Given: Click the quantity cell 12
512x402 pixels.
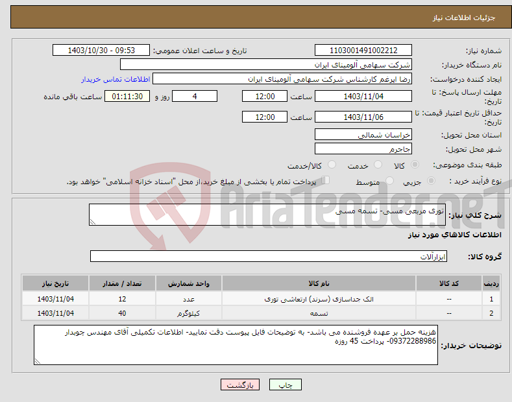Looking at the screenshot, I should tap(122, 299).
